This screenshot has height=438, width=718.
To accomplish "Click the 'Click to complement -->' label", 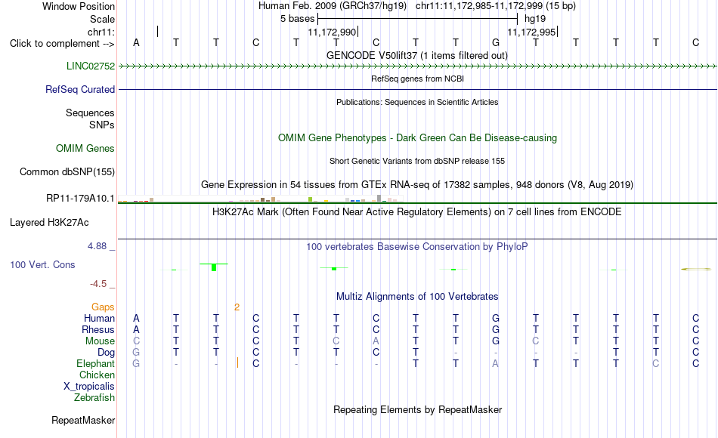I will point(62,44).
